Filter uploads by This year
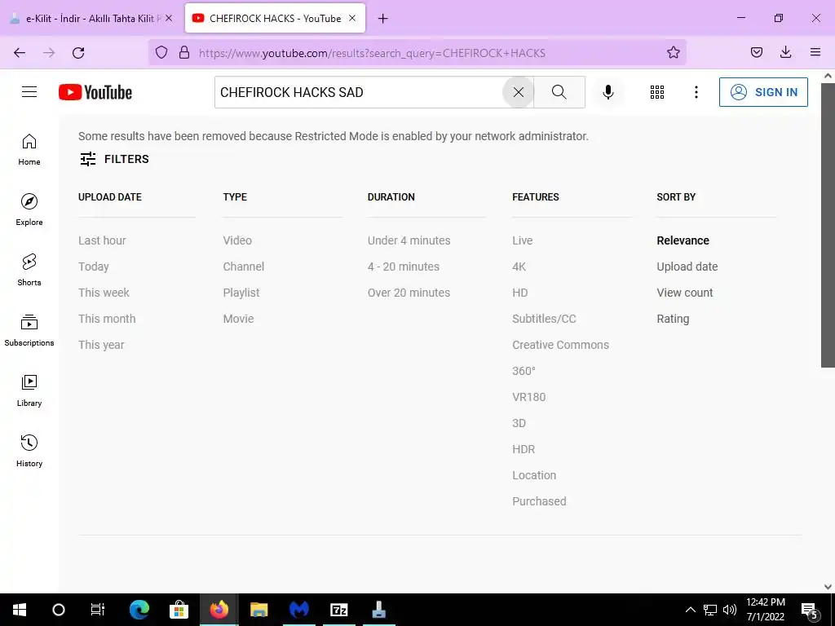835x626 pixels. click(101, 345)
